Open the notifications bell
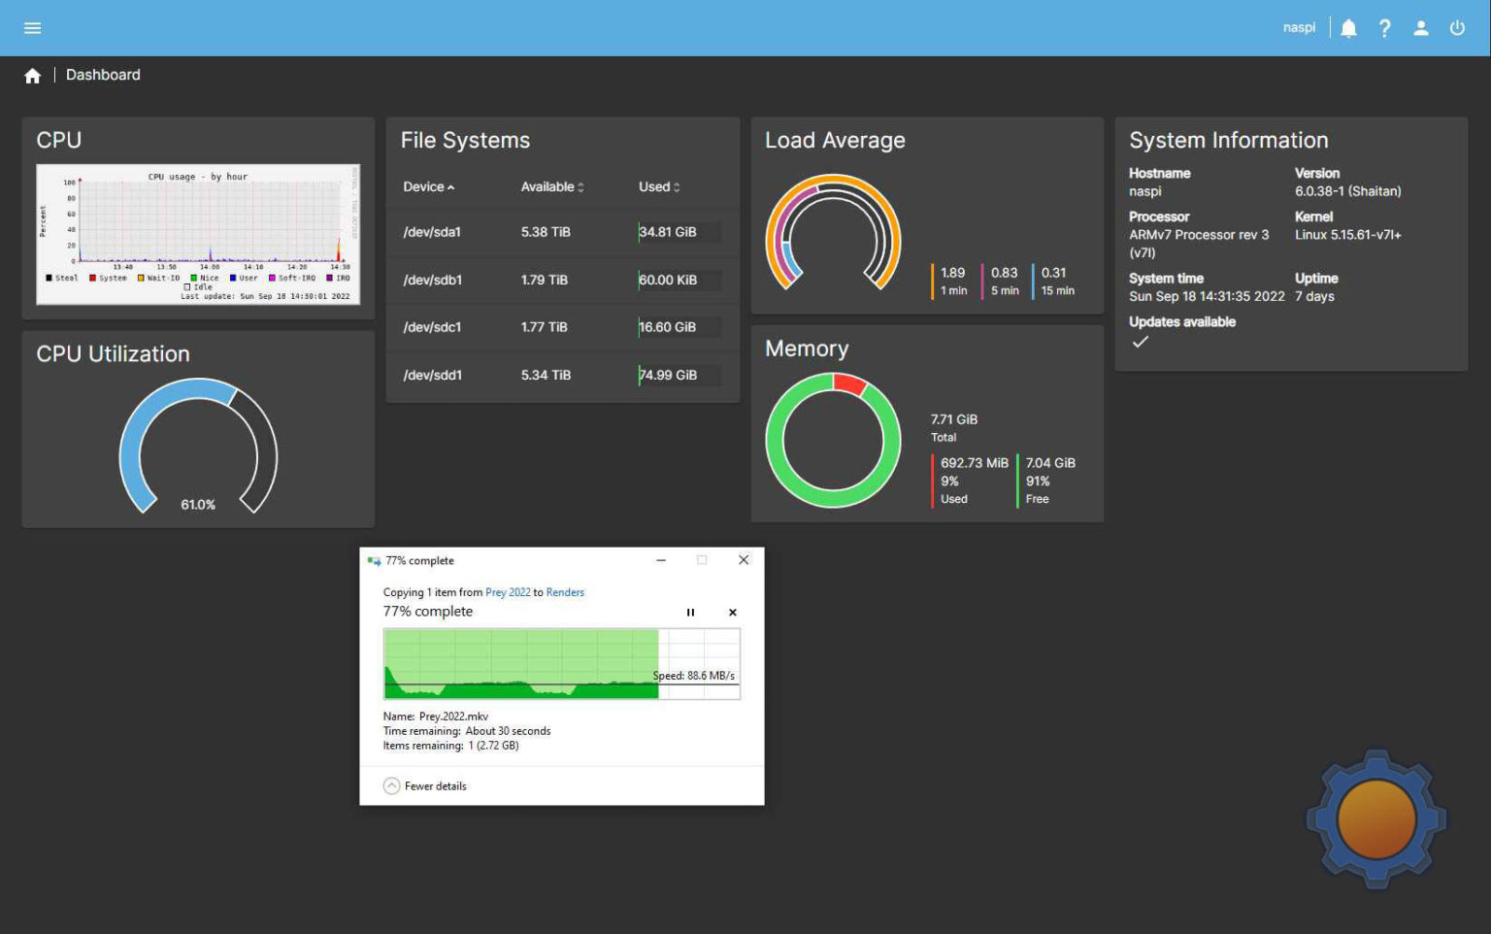 point(1348,28)
